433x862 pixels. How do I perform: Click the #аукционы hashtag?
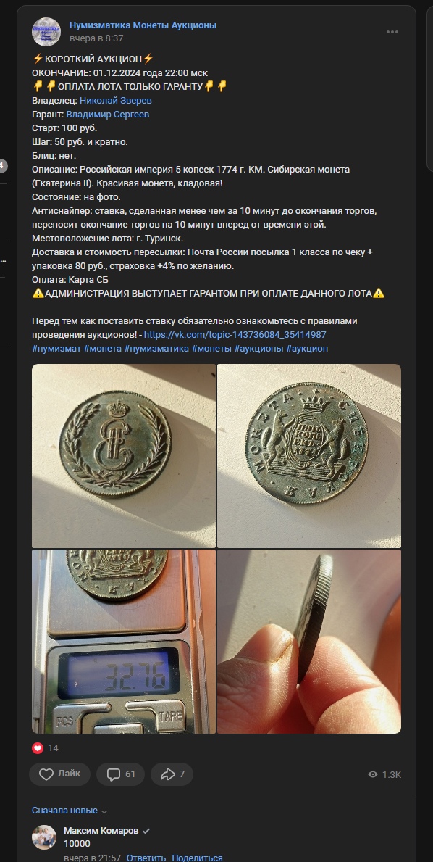[x=259, y=348]
